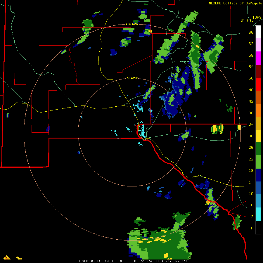Click the 42 legend value

(x=251, y=101)
